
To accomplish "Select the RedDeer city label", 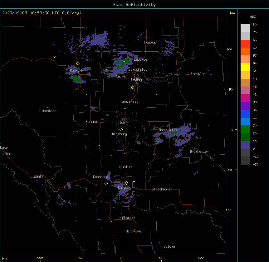I will (x=138, y=79).
